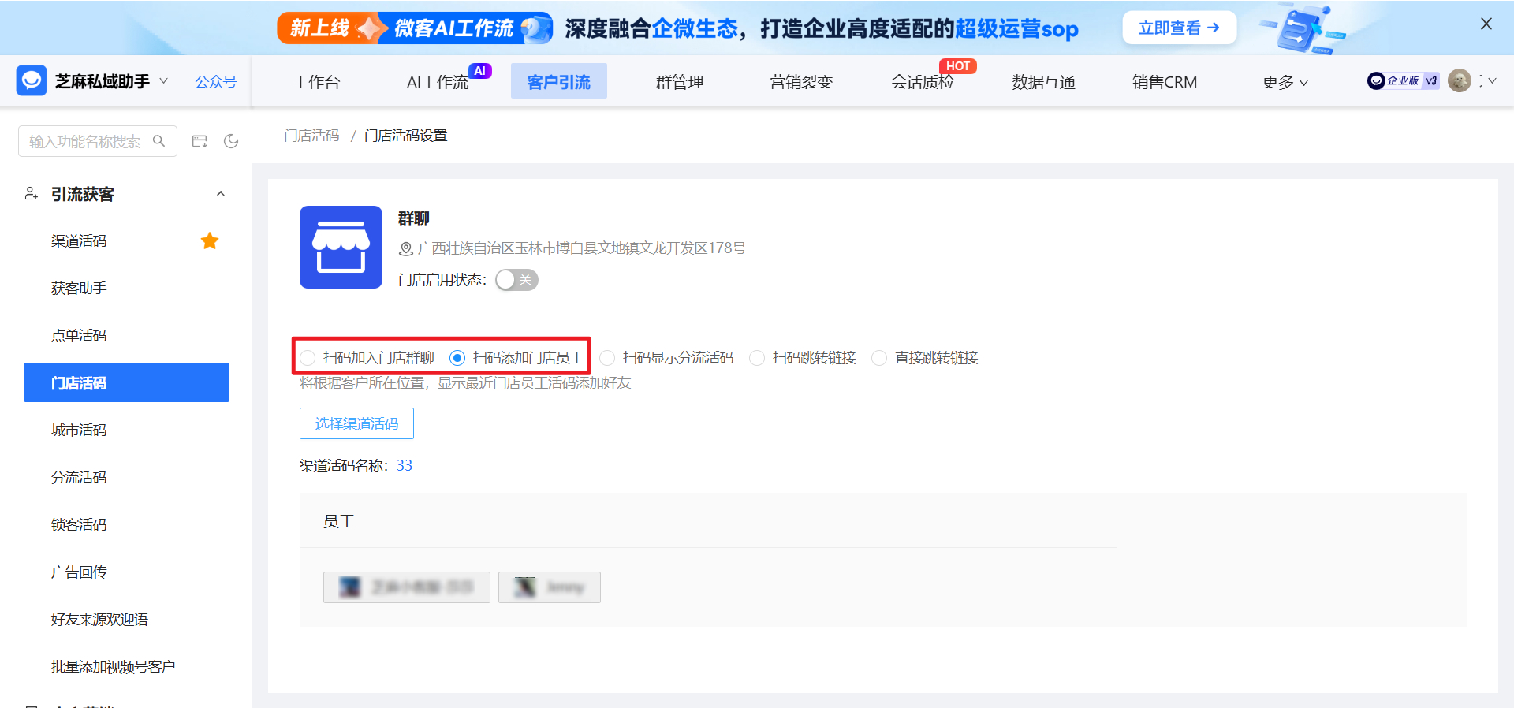This screenshot has width=1514, height=708.
Task: Toggle dark mode moon icon
Action: tap(231, 141)
